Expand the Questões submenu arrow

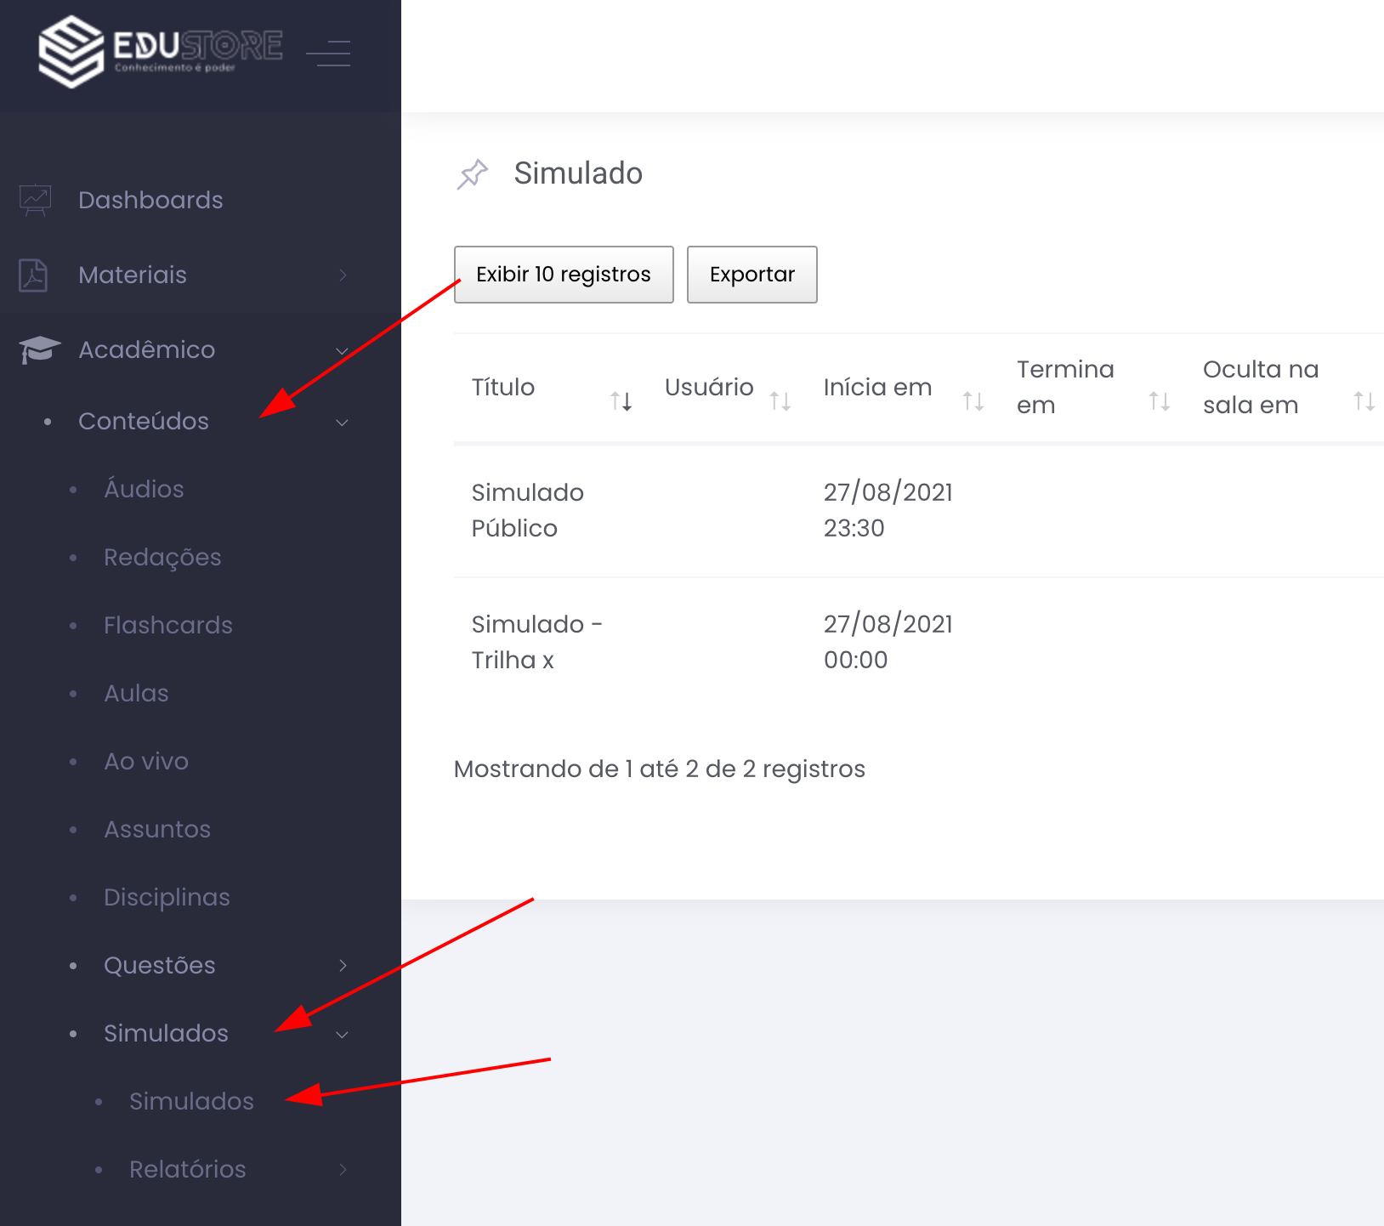pos(343,965)
